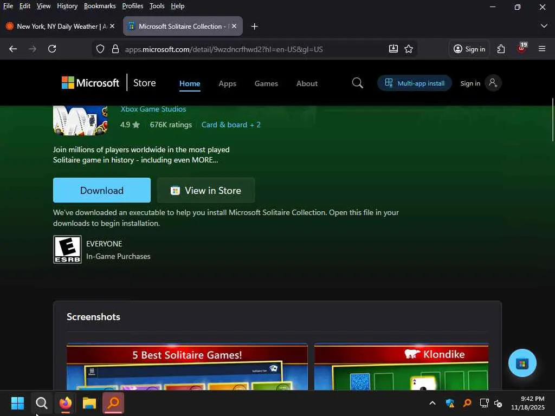The width and height of the screenshot is (555, 416).
Task: Open the Help menu
Action: 178,6
